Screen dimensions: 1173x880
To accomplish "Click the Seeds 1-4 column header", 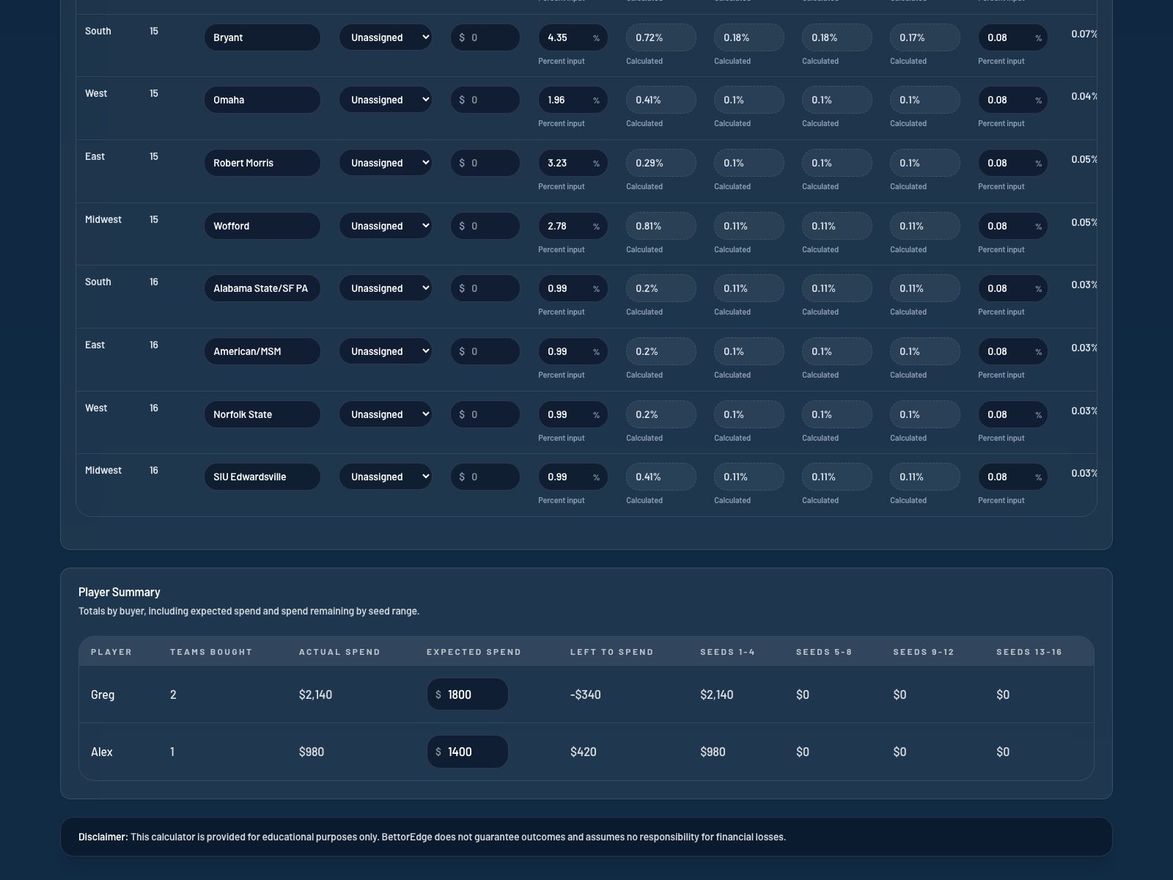I will [x=727, y=651].
